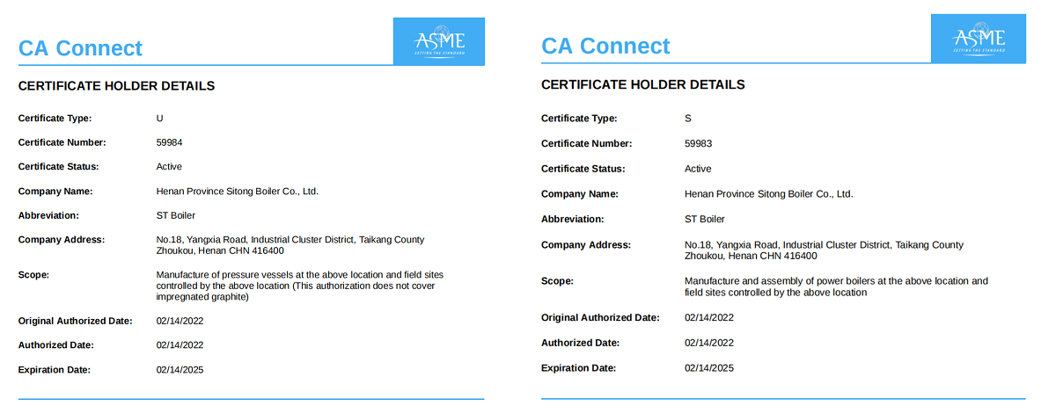The width and height of the screenshot is (1056, 413).
Task: Click the company address on the left certificate
Action: [x=290, y=245]
